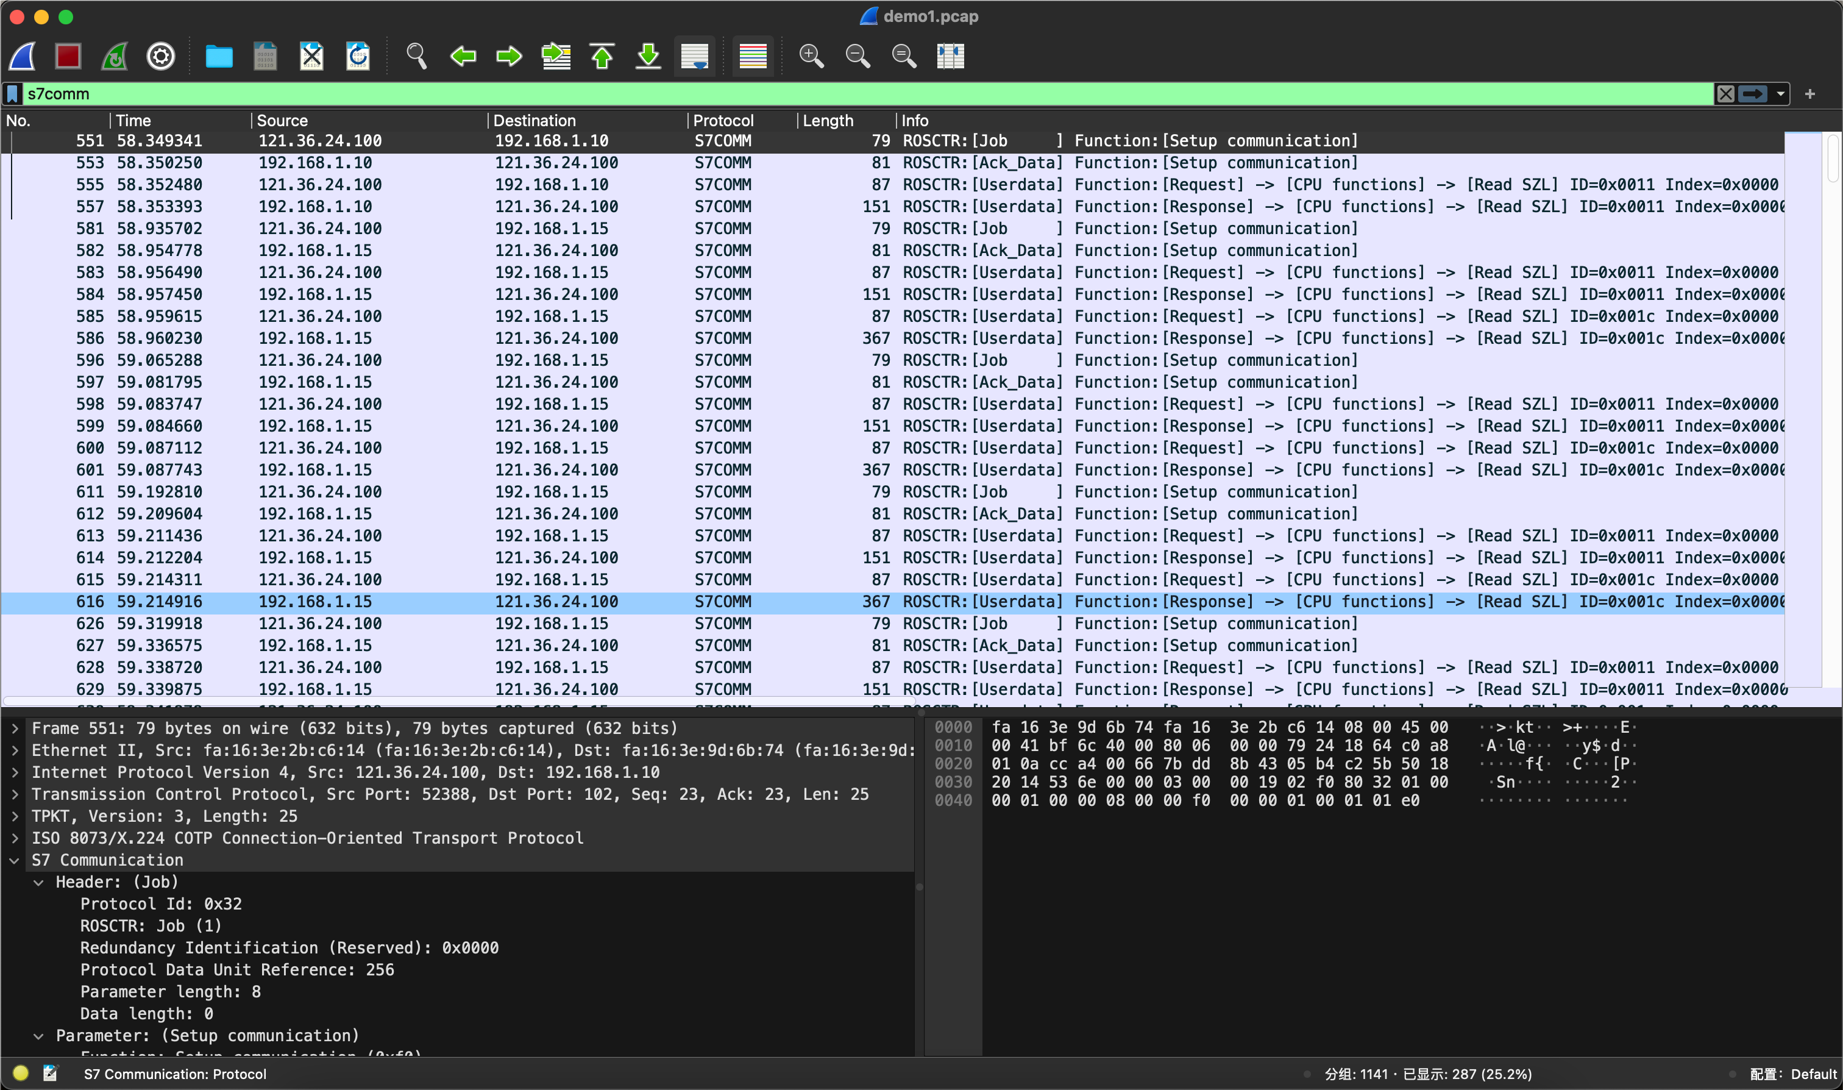Collapse Parameter: (Setup communication) node
Image resolution: width=1843 pixels, height=1090 pixels.
[39, 1036]
